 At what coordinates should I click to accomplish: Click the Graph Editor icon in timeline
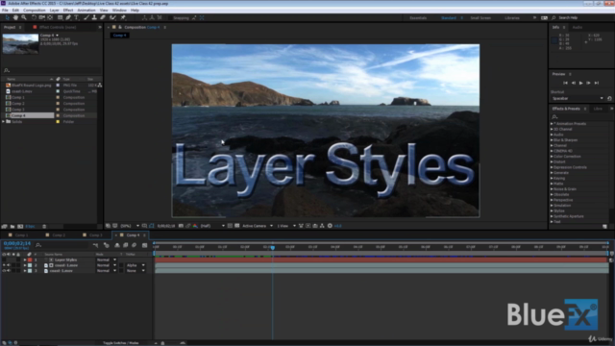tap(145, 245)
